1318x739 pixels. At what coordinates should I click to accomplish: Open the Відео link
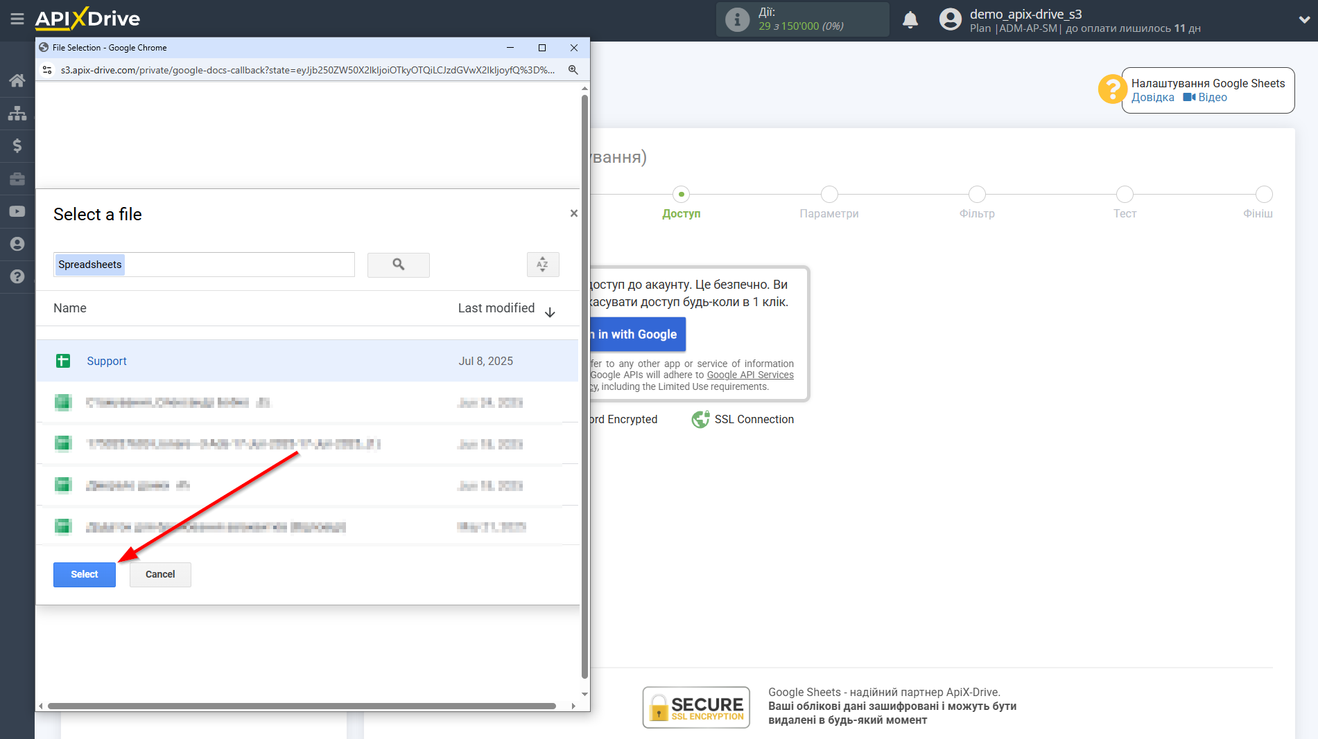[x=1205, y=98]
